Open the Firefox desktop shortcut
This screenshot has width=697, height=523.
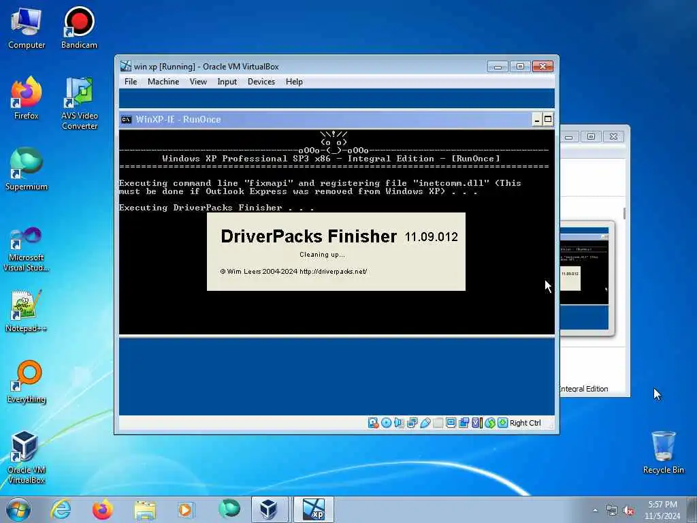[27, 98]
